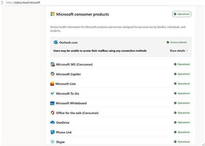
Task: Click the status.cloud.microsoft address bar
Action: coord(23,3)
